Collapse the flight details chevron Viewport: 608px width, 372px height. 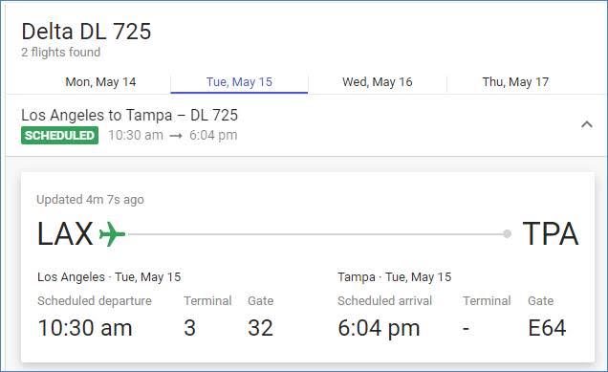pyautogui.click(x=587, y=124)
